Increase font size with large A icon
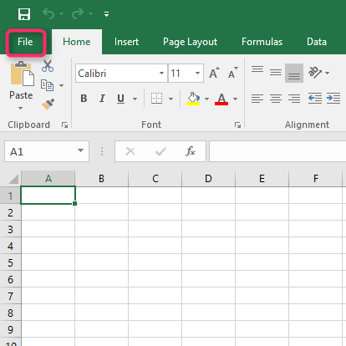The height and width of the screenshot is (346, 346). point(214,73)
